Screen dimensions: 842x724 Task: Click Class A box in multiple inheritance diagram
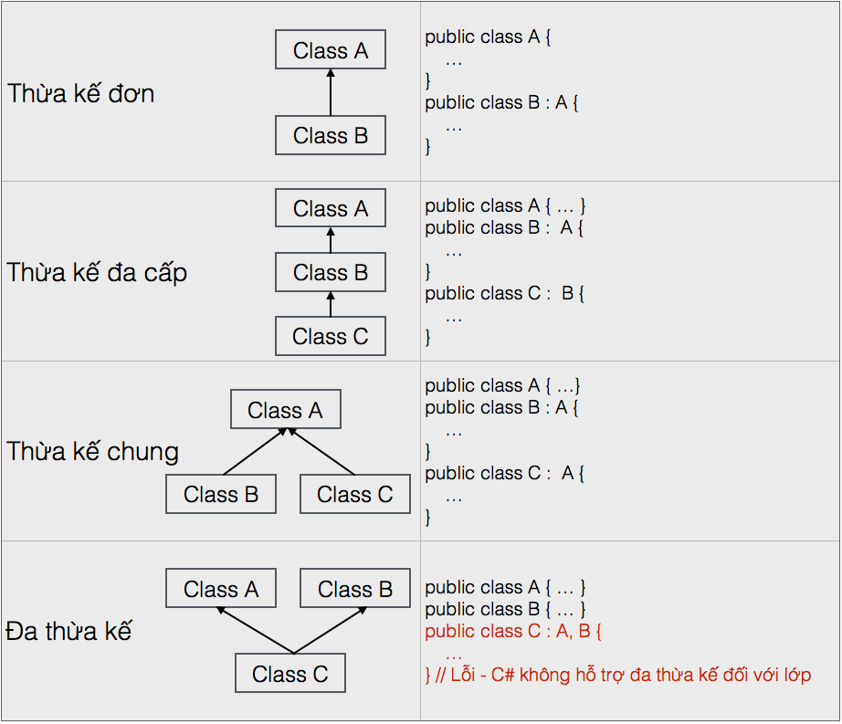(221, 588)
